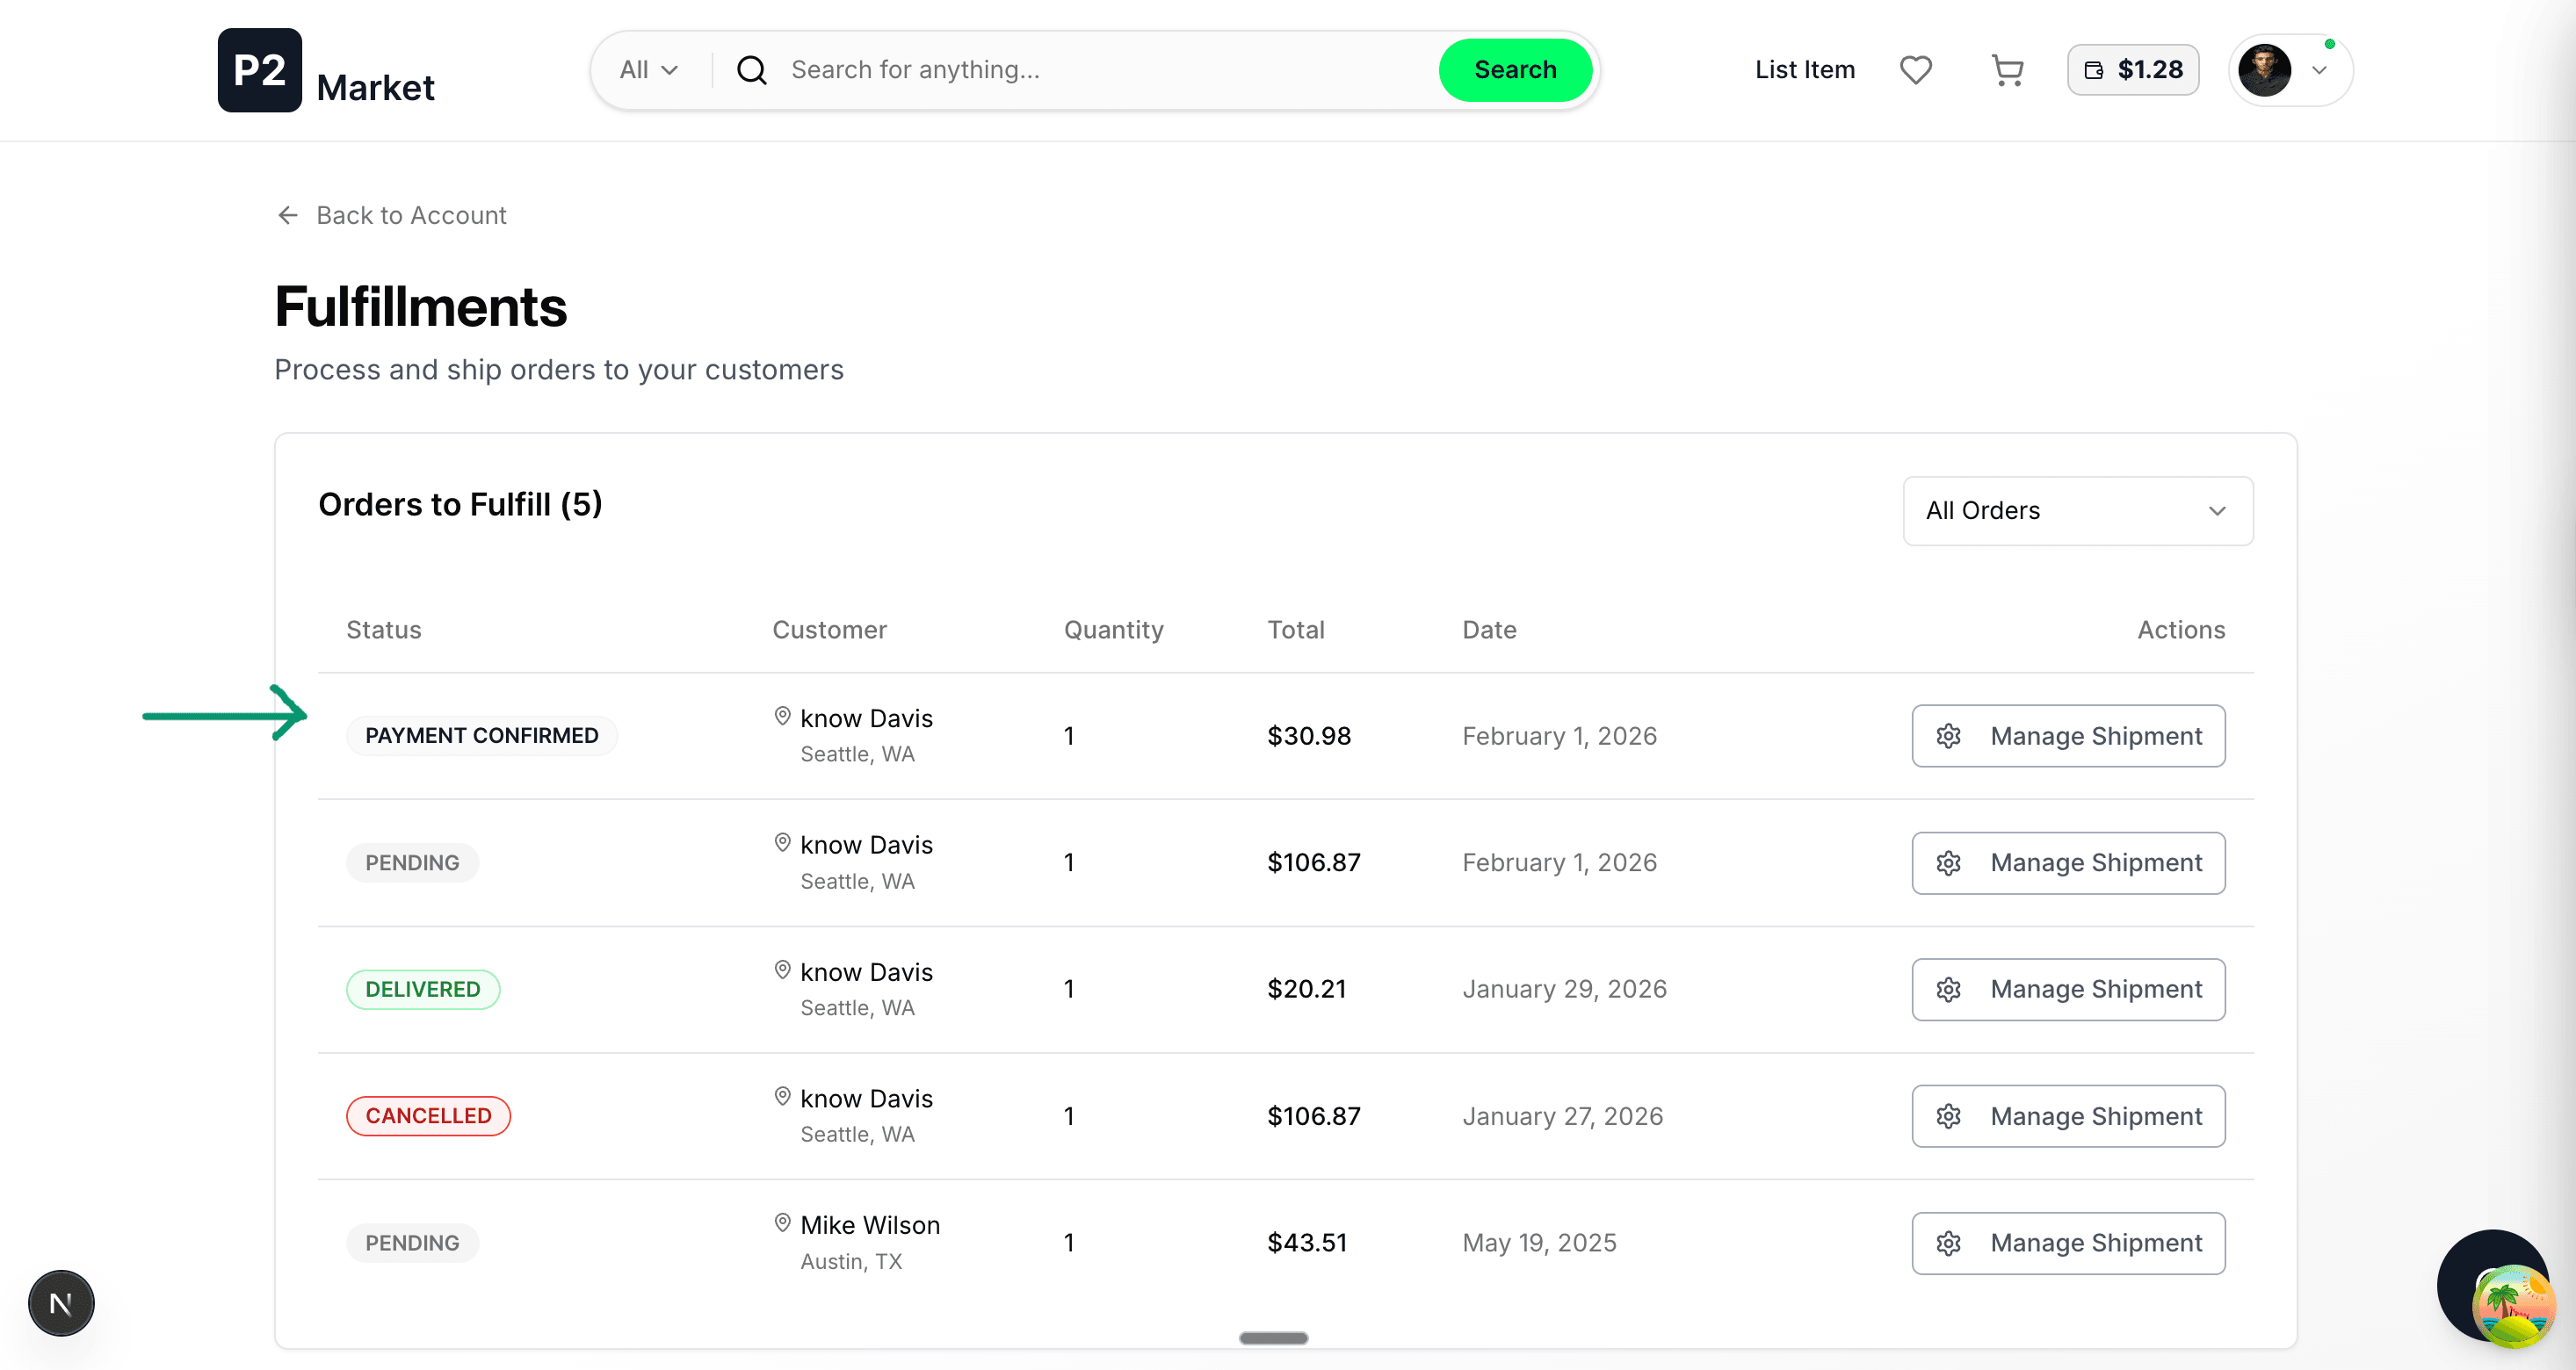The width and height of the screenshot is (2576, 1370).
Task: Open the shopping cart icon
Action: coord(2007,70)
